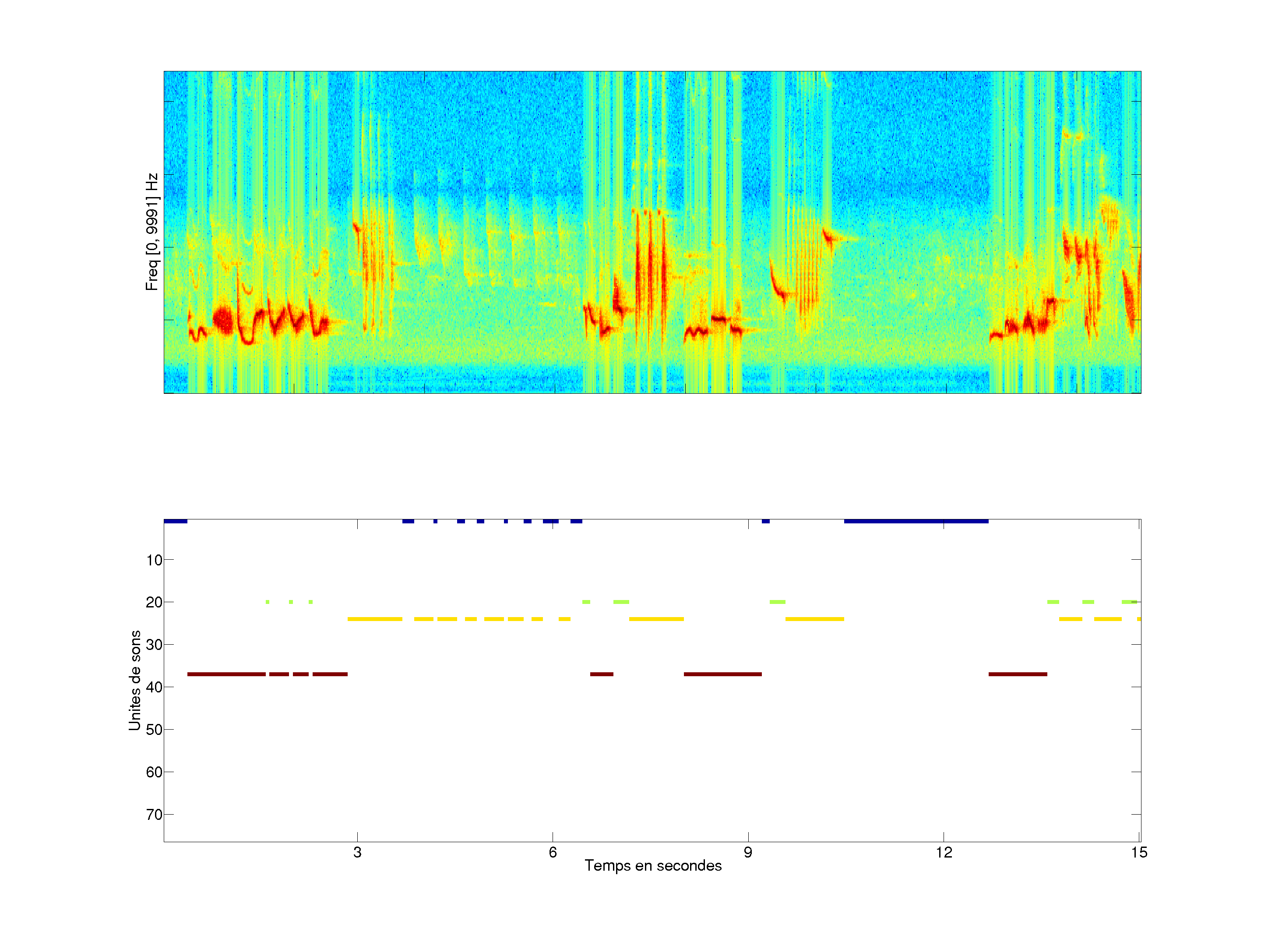The width and height of the screenshot is (1261, 946).
Task: Select the dark blue segment at plot's top-left corner
Action: coord(176,521)
